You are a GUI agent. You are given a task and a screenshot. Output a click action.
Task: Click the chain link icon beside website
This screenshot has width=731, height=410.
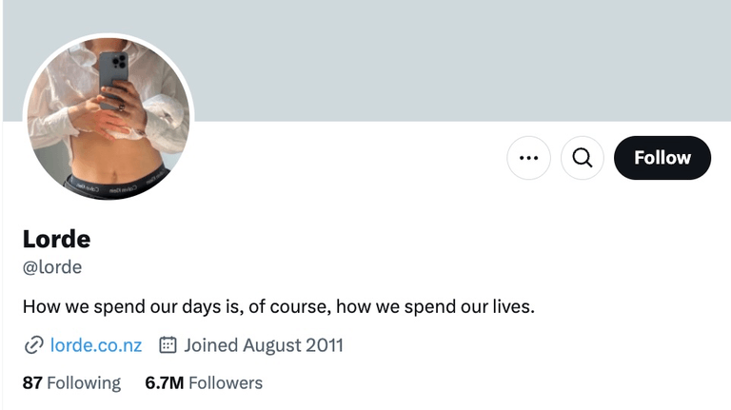pyautogui.click(x=33, y=345)
